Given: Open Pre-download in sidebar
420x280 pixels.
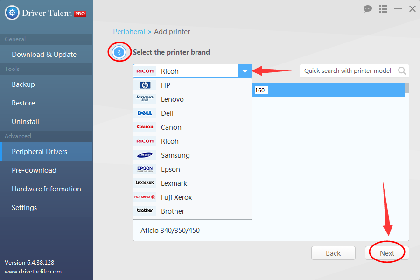Looking at the screenshot, I should [x=47, y=170].
